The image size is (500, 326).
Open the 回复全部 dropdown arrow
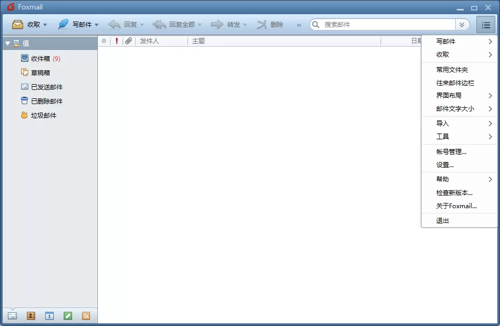point(199,25)
